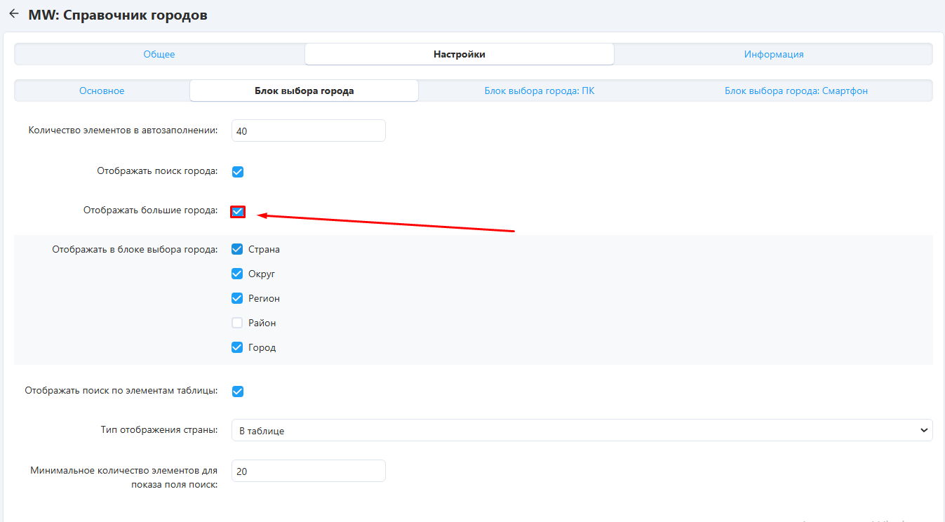Switch to the Общее tab

159,54
